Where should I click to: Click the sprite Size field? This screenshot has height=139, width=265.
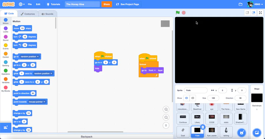(x=213, y=98)
